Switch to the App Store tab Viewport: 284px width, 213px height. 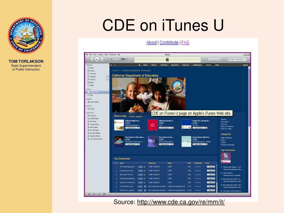pos(175,65)
